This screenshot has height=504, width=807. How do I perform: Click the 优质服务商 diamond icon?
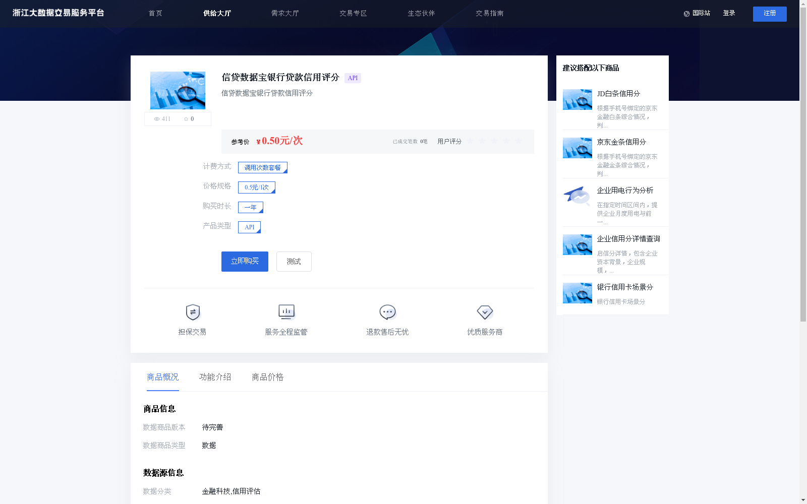coord(485,312)
